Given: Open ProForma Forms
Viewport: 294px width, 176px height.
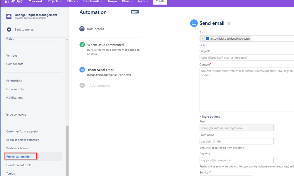Looking at the screenshot, I should 17,148.
